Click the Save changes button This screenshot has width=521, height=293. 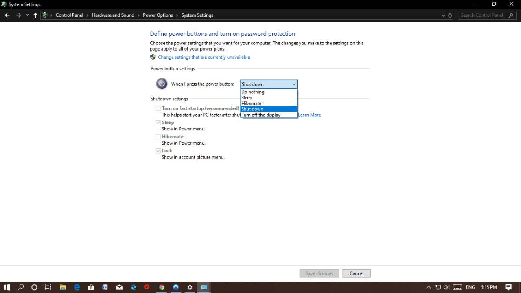point(320,273)
